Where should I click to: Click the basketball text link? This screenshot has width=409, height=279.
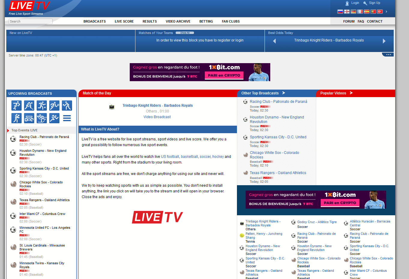click(189, 157)
